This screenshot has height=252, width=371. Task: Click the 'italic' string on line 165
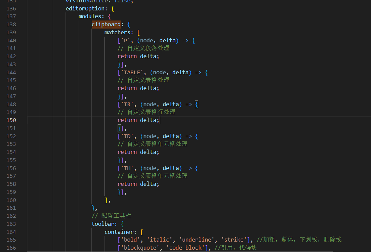(159, 240)
